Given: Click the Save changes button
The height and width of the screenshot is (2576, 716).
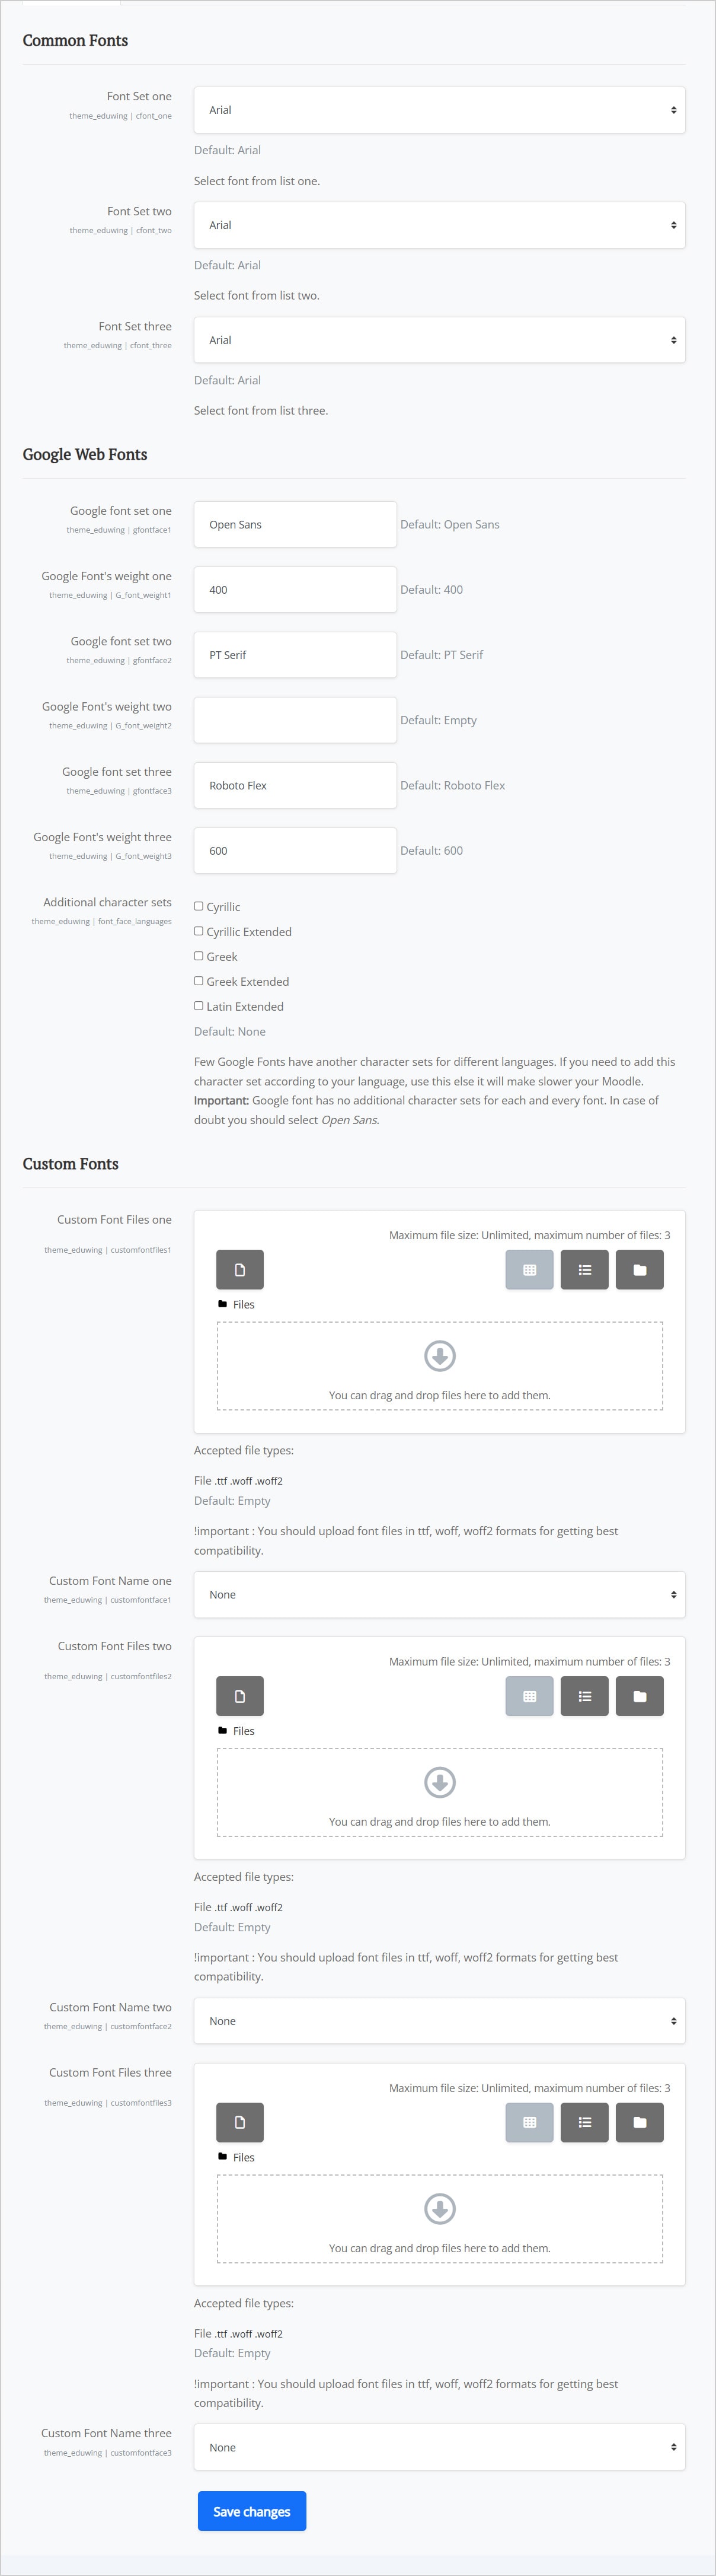Looking at the screenshot, I should click(x=252, y=2510).
